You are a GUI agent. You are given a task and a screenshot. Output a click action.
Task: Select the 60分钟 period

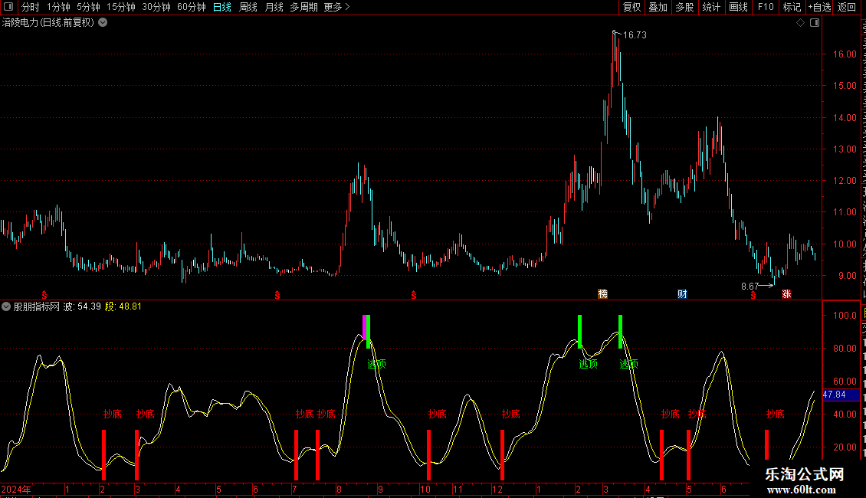point(191,7)
